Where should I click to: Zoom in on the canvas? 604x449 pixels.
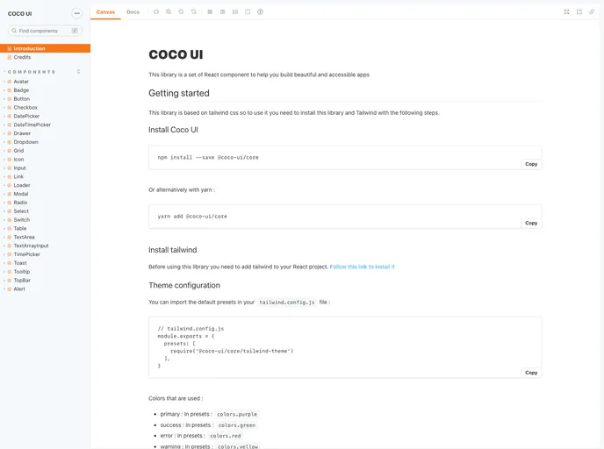(169, 12)
